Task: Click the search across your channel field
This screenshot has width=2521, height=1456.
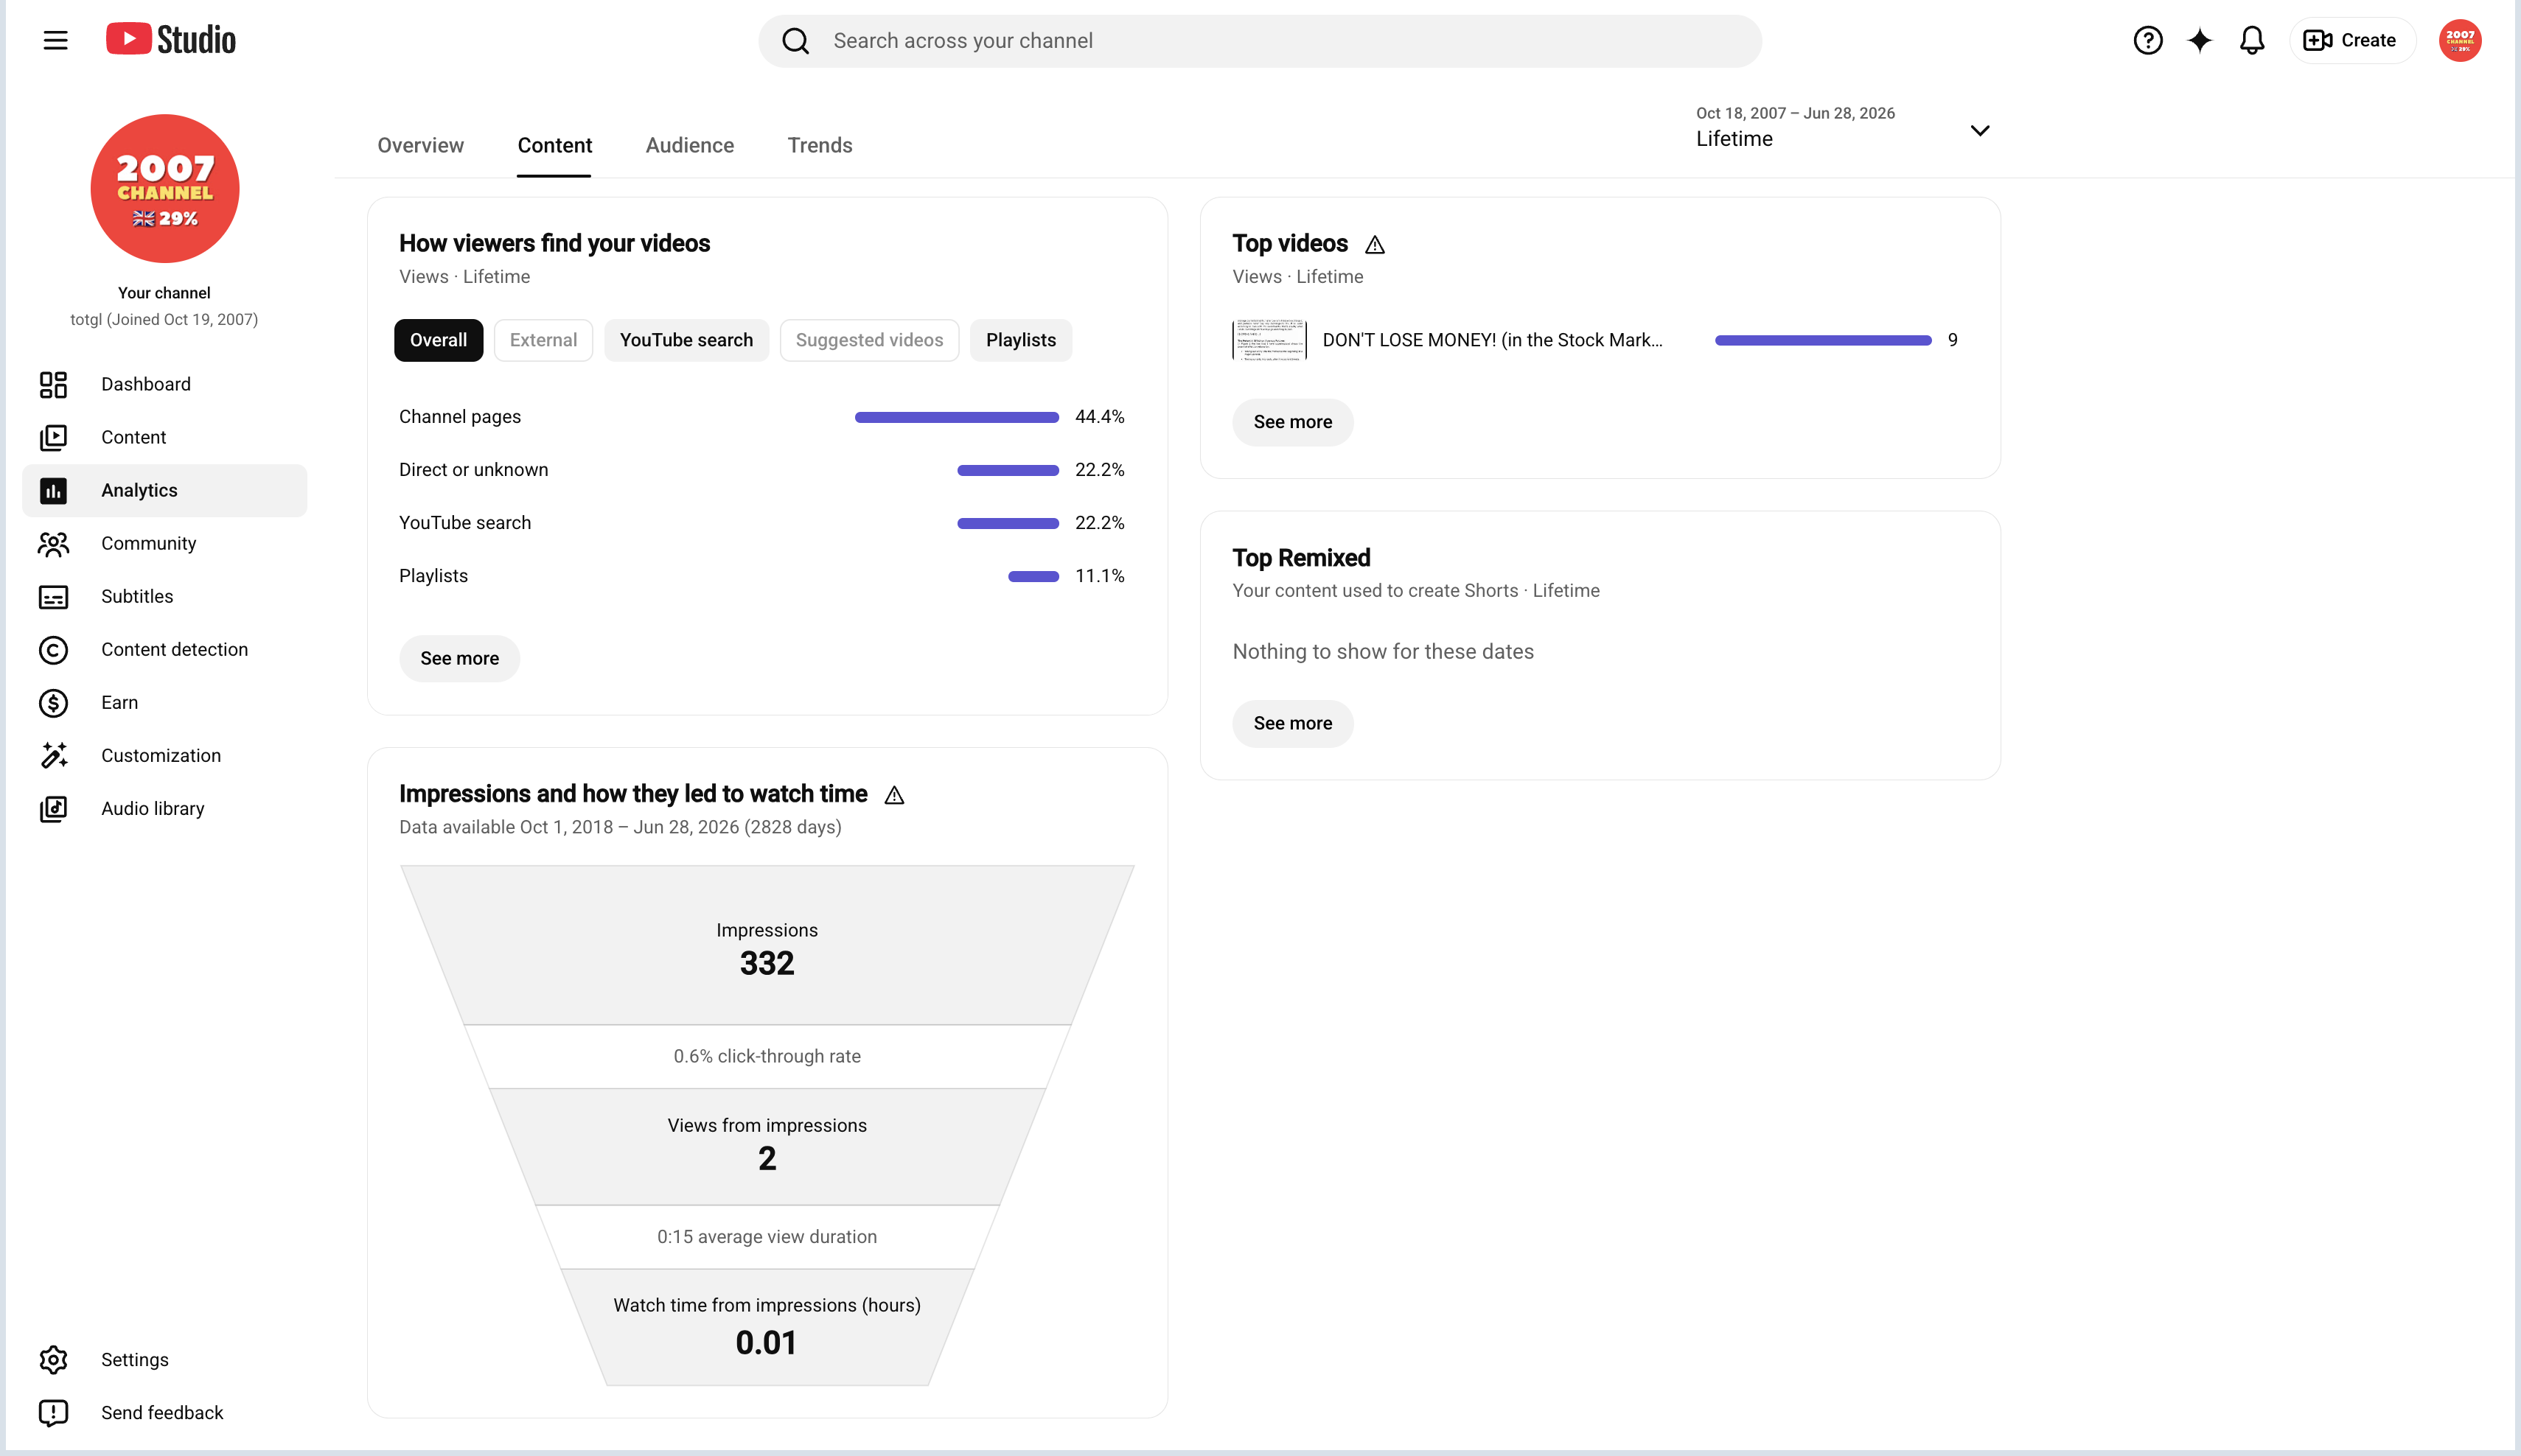Action: tap(1260, 41)
